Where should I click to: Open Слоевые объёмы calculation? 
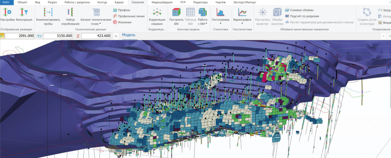click(299, 10)
